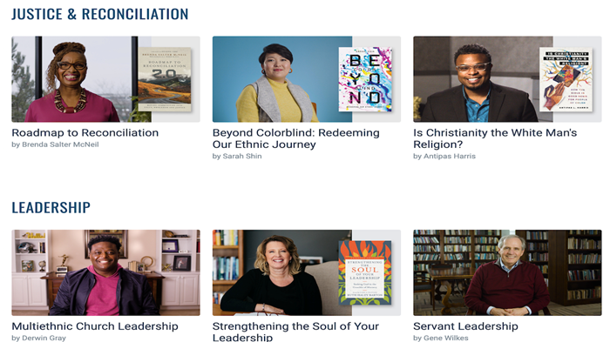Click the Leadership section heading
Screen dimensions: 610x342
(x=51, y=207)
